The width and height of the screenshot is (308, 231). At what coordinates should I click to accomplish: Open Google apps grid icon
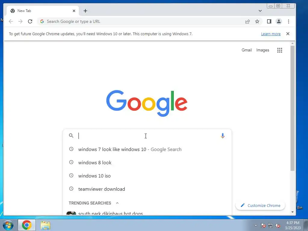pos(280,50)
